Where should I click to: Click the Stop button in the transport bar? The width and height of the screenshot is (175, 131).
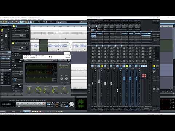tap(27, 104)
